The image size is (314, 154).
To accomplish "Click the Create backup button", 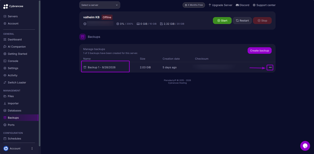I will coord(259,50).
